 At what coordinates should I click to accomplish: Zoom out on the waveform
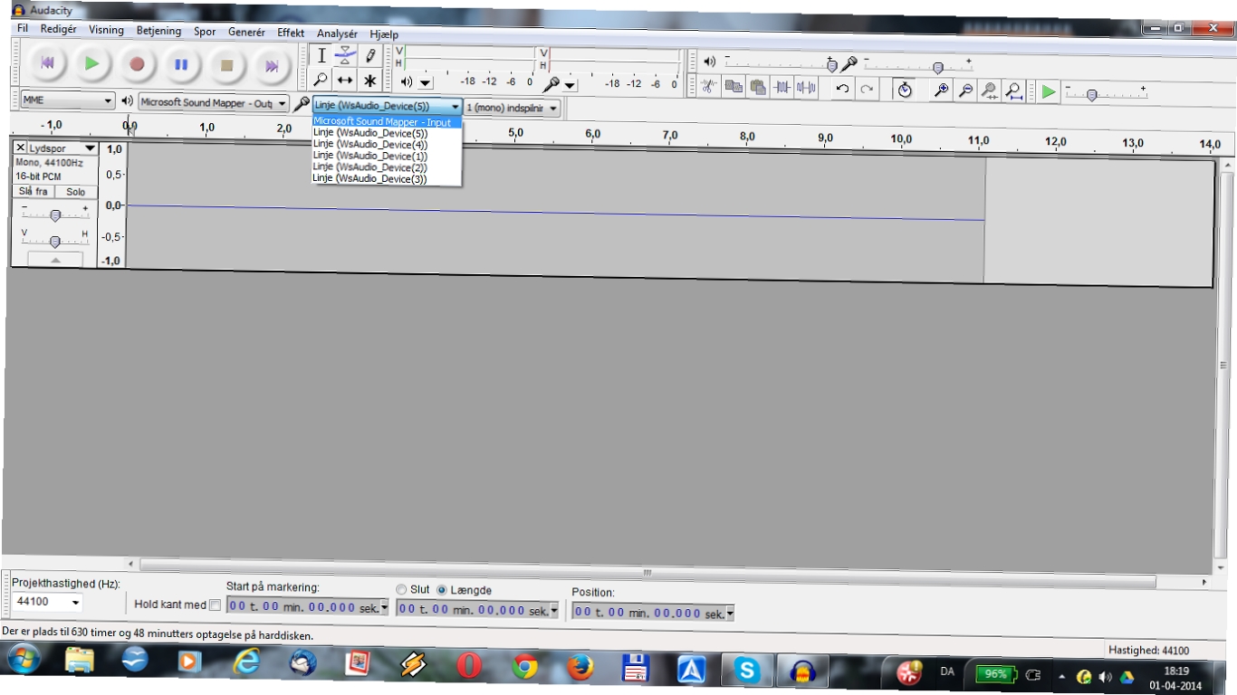pos(966,90)
